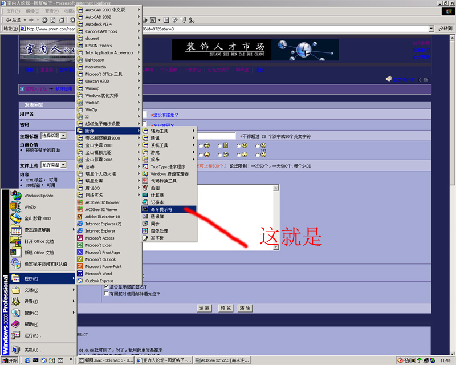Expand the 辅助工具 submenu
Image resolution: width=456 pixels, height=365 pixels.
point(169,131)
